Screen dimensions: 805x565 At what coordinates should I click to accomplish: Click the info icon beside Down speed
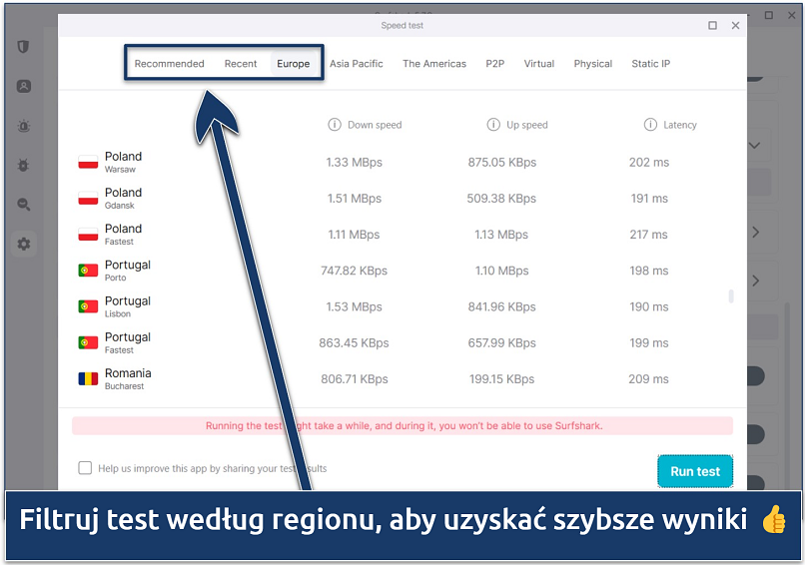tap(335, 125)
